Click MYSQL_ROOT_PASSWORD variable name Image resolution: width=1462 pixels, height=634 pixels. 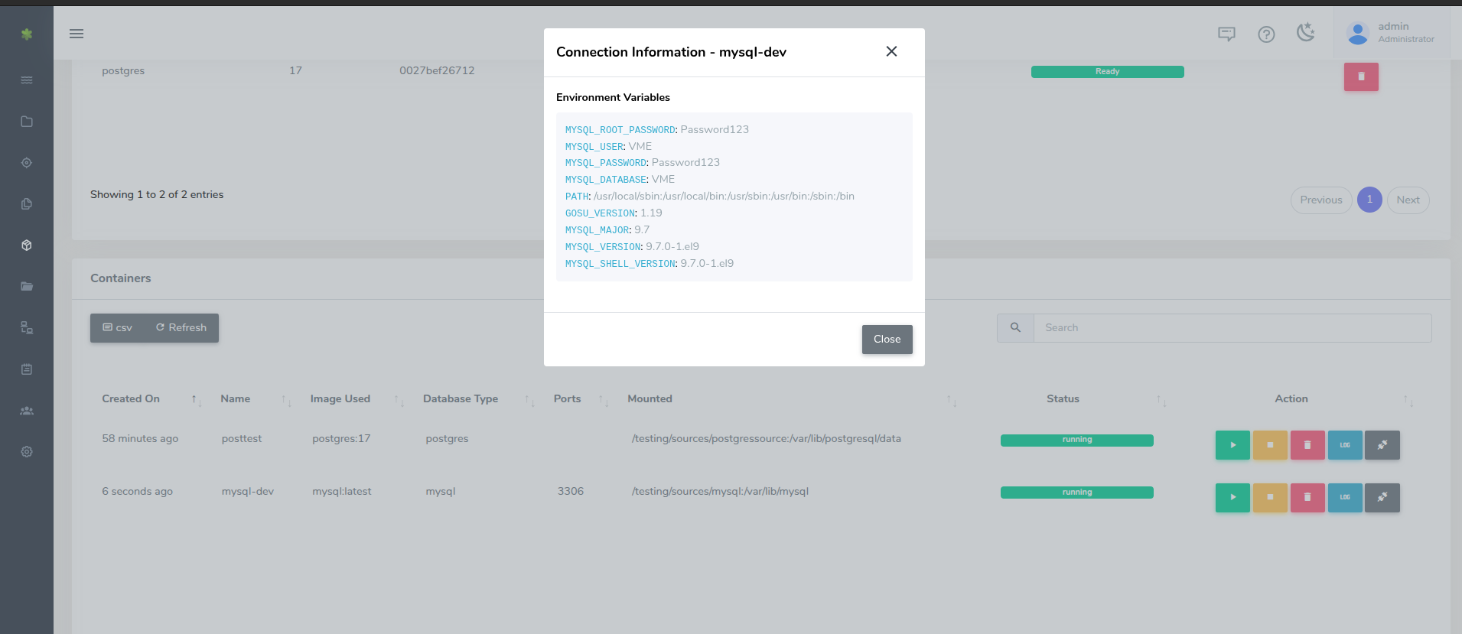coord(620,130)
